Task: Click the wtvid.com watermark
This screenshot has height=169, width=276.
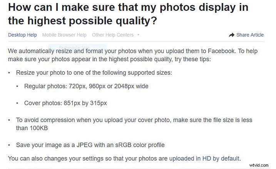Action: (259, 165)
